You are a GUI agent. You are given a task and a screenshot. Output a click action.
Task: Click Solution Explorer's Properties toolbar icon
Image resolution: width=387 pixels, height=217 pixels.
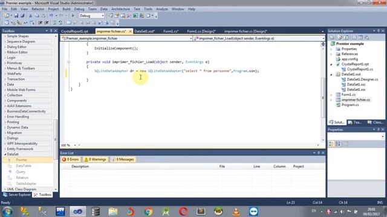[x=332, y=37]
